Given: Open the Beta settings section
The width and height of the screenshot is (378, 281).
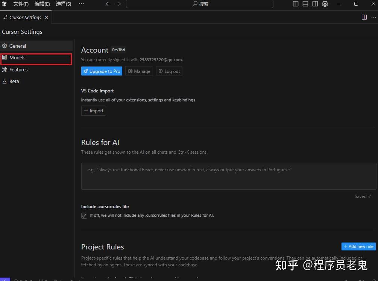Looking at the screenshot, I should [x=14, y=81].
